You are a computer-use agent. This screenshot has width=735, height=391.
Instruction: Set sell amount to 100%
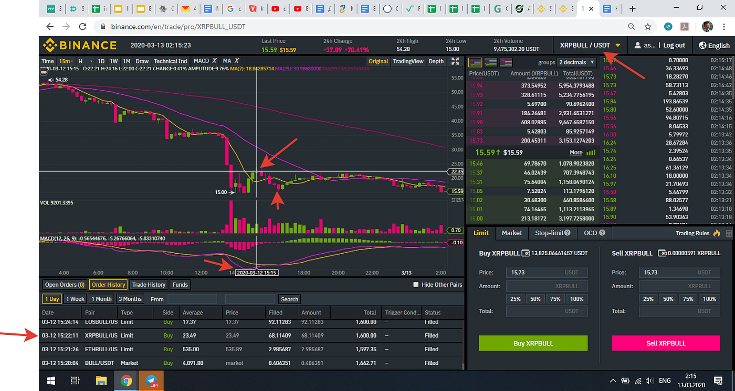(709, 299)
